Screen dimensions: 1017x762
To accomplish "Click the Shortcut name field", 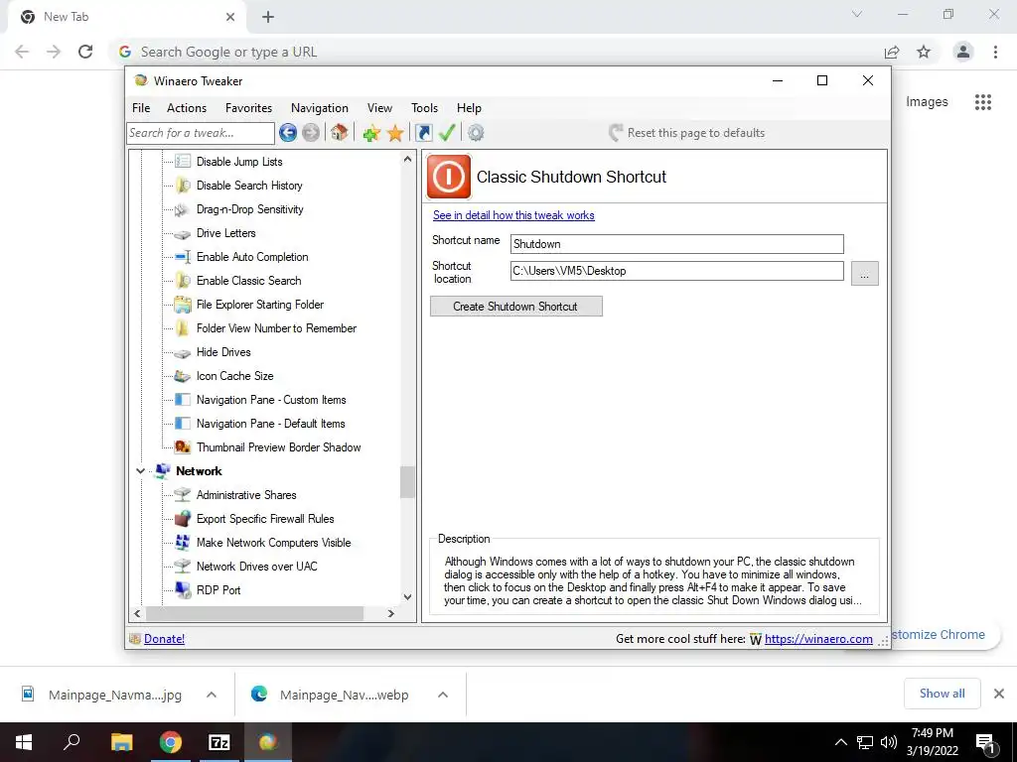I will click(x=676, y=244).
